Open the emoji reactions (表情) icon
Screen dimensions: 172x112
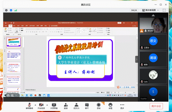[110, 106]
